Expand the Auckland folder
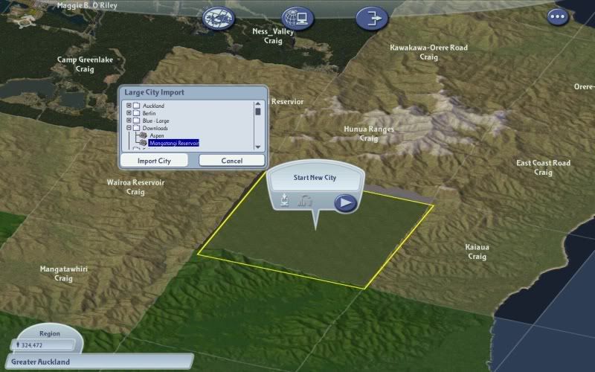Viewport: 595px width, 372px height. coord(129,106)
